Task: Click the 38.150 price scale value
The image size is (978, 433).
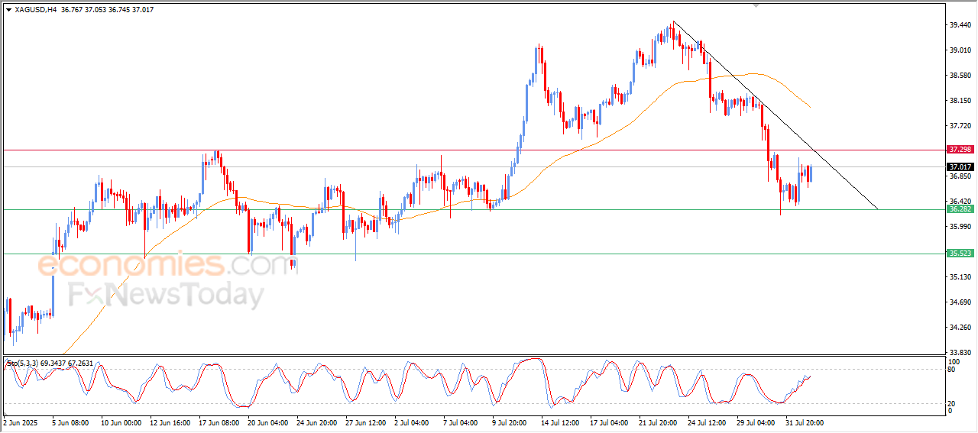Action: click(x=960, y=101)
